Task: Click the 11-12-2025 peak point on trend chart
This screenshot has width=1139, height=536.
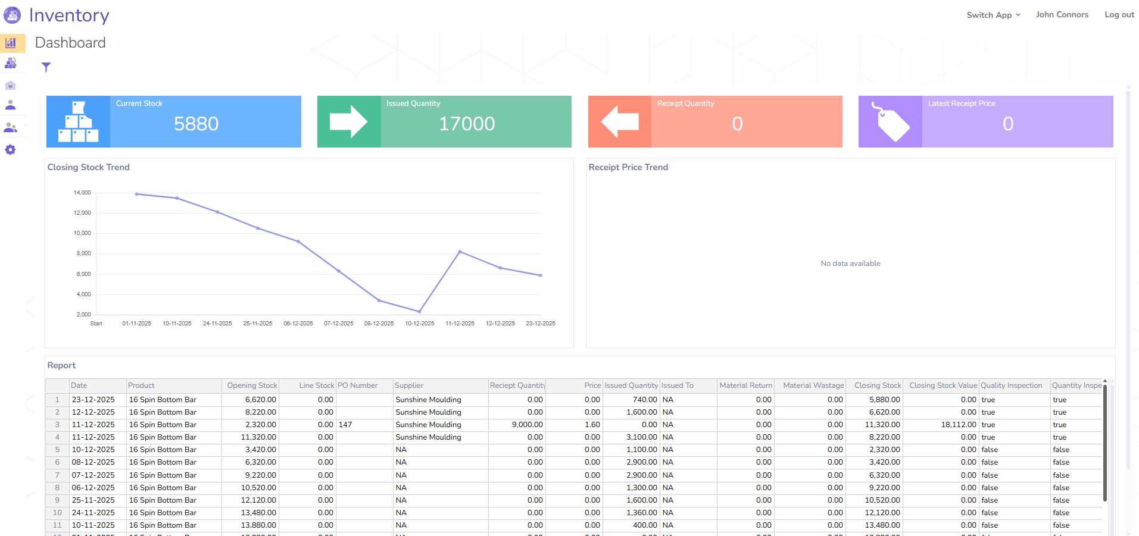Action: pyautogui.click(x=460, y=252)
